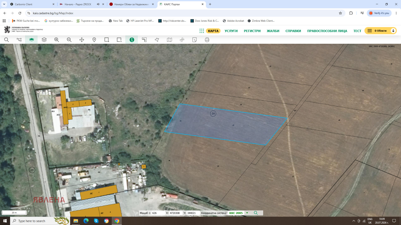
Task: Click the green coordinate search magnifier
Action: (256, 213)
